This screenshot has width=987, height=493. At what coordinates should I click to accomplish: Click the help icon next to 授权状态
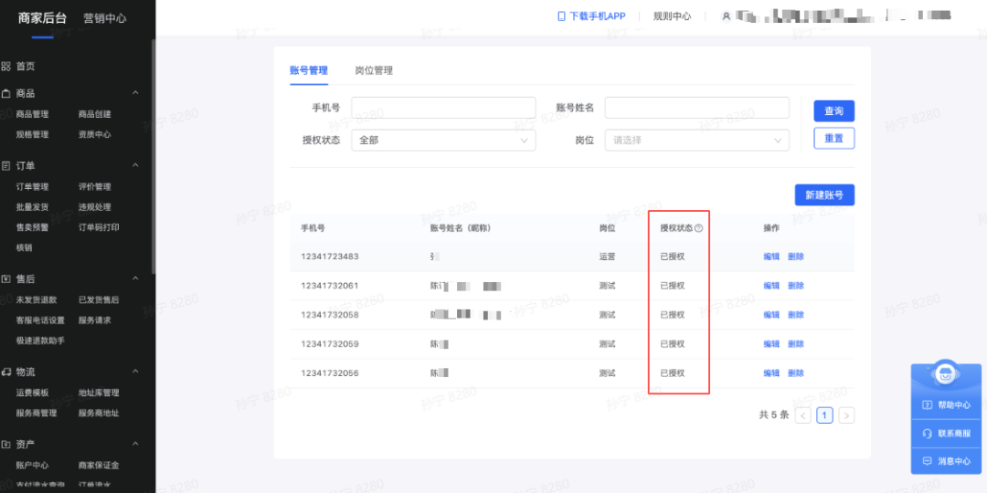[x=699, y=228]
